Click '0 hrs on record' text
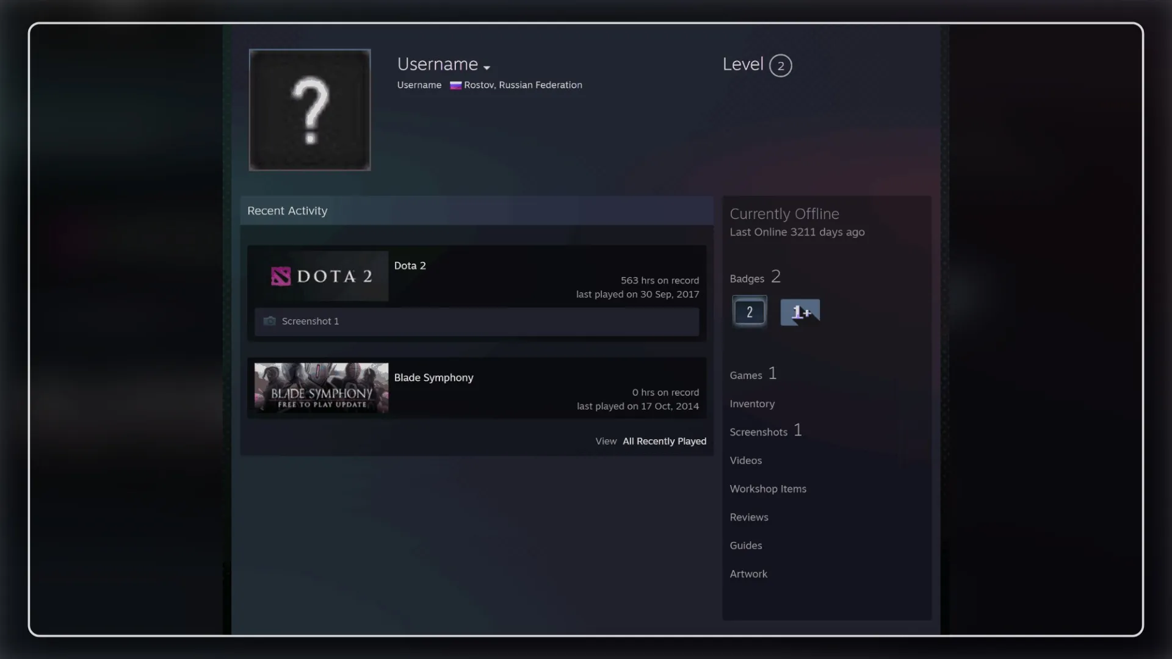This screenshot has height=659, width=1172. click(665, 392)
